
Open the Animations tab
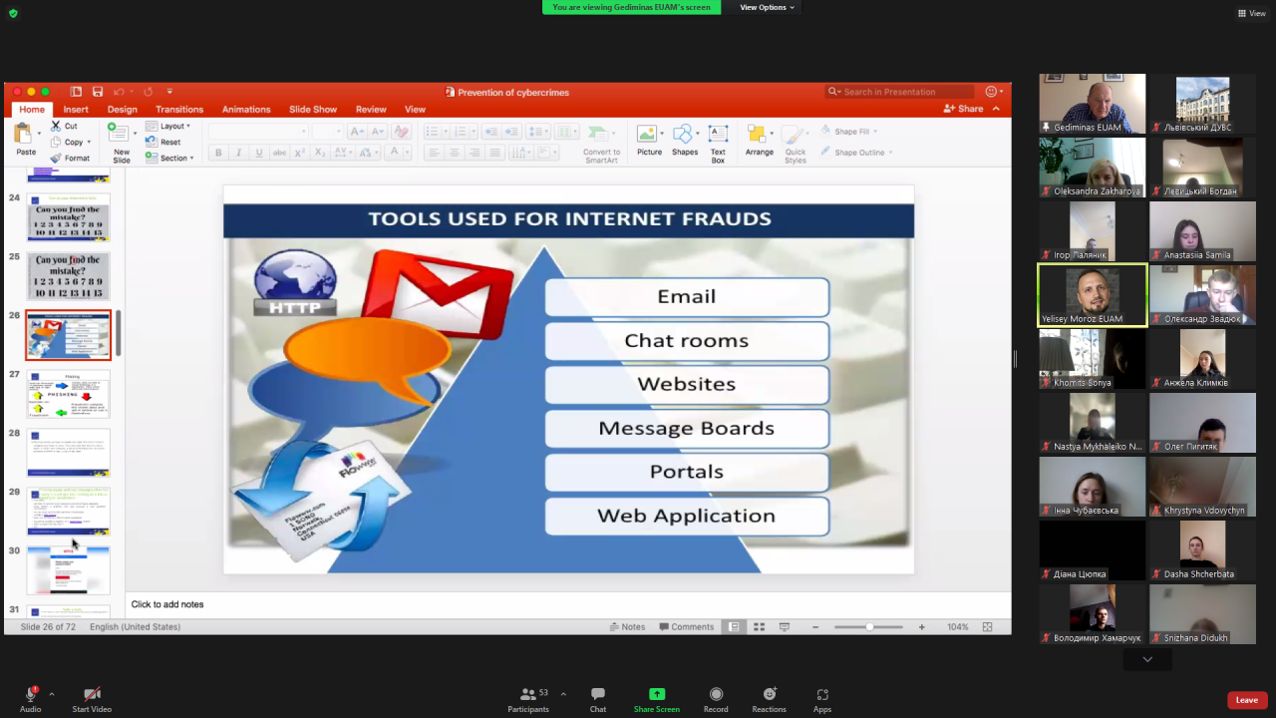[x=246, y=110]
